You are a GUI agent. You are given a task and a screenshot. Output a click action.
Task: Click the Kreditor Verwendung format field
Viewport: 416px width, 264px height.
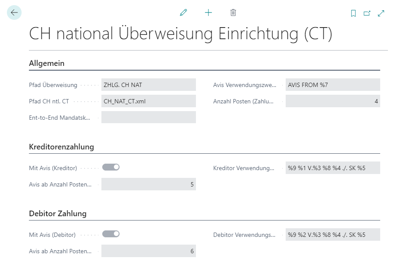(332, 168)
